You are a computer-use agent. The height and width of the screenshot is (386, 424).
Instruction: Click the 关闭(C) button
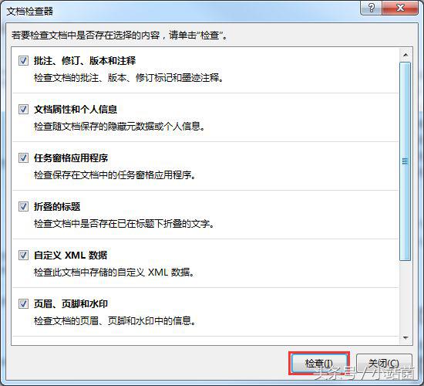[384, 364]
